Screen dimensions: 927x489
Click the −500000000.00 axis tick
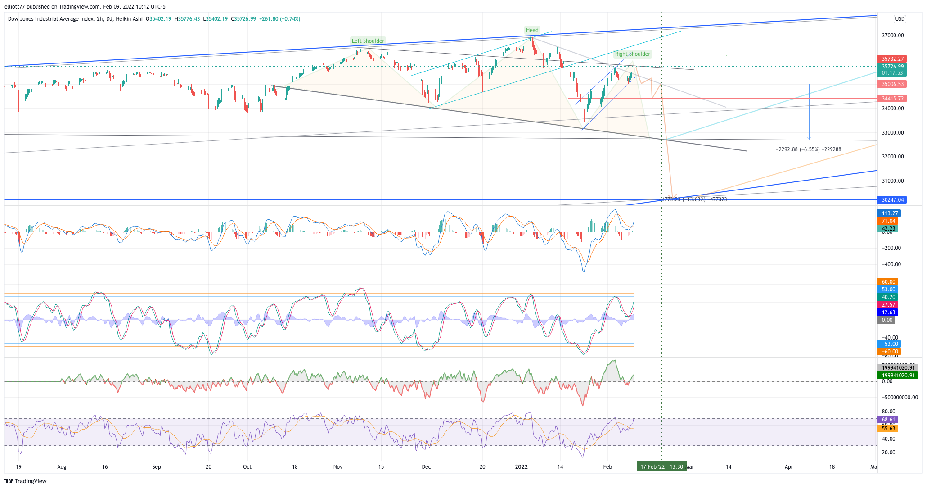tap(899, 398)
